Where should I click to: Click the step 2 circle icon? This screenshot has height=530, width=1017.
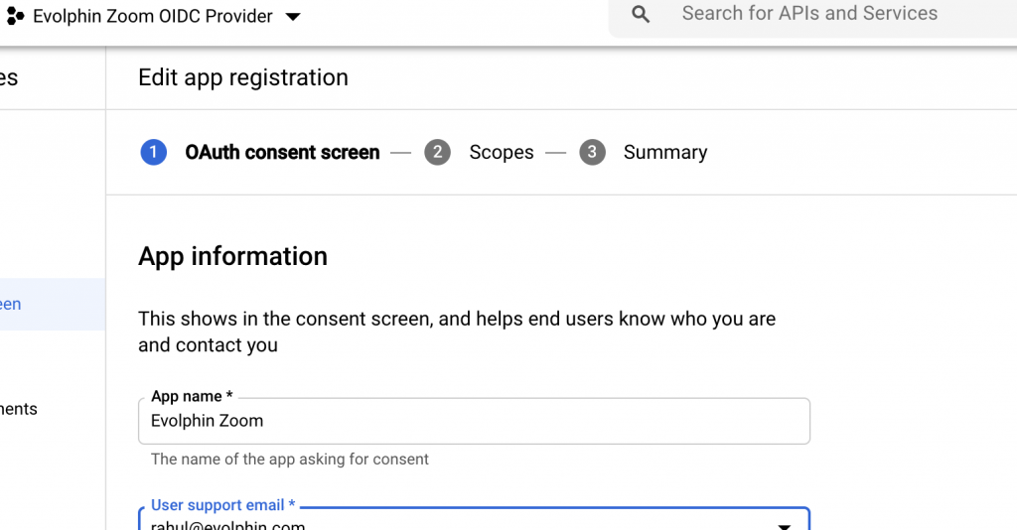(x=438, y=152)
